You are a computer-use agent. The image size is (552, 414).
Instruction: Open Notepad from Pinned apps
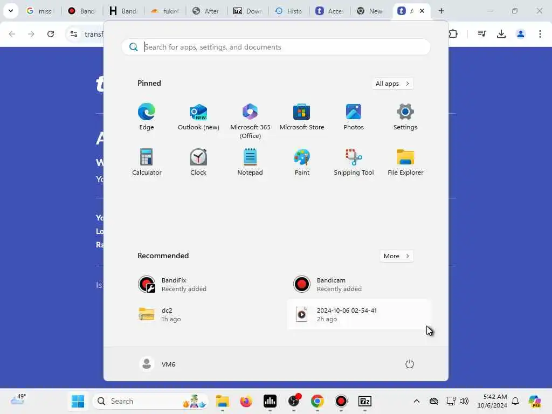[250, 162]
